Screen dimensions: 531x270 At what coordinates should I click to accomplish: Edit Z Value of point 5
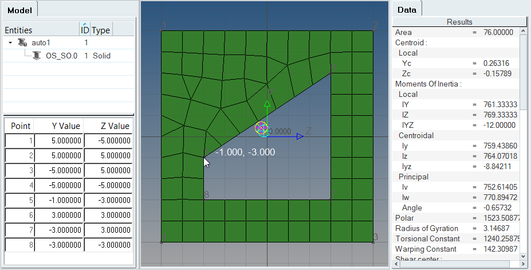click(x=108, y=200)
